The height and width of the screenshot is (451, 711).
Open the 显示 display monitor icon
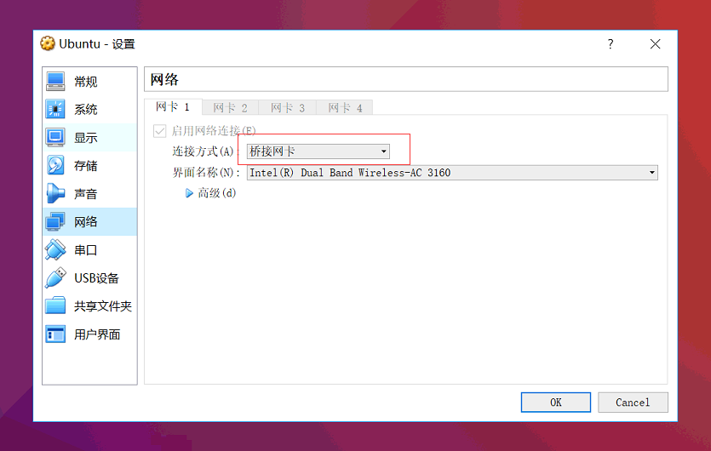point(55,137)
